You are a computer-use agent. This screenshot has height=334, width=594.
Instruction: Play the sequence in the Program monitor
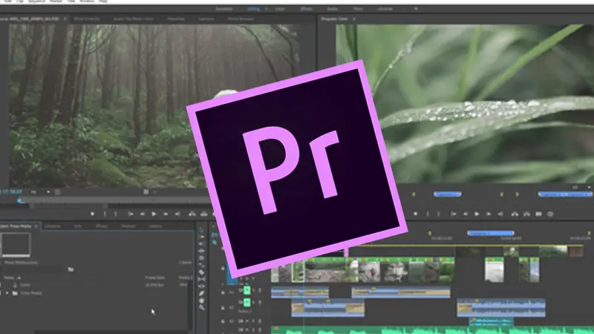(x=477, y=214)
